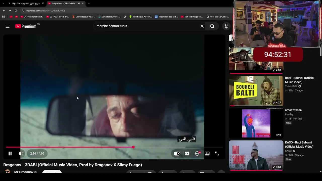Open the apps grid in the bookmarks bar

[3, 17]
